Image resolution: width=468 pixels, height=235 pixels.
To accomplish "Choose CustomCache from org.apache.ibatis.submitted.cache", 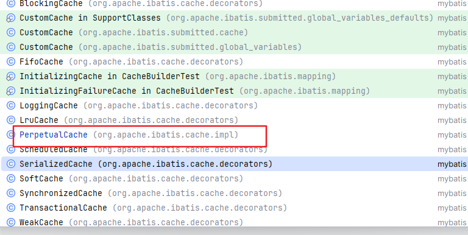I will (234, 32).
